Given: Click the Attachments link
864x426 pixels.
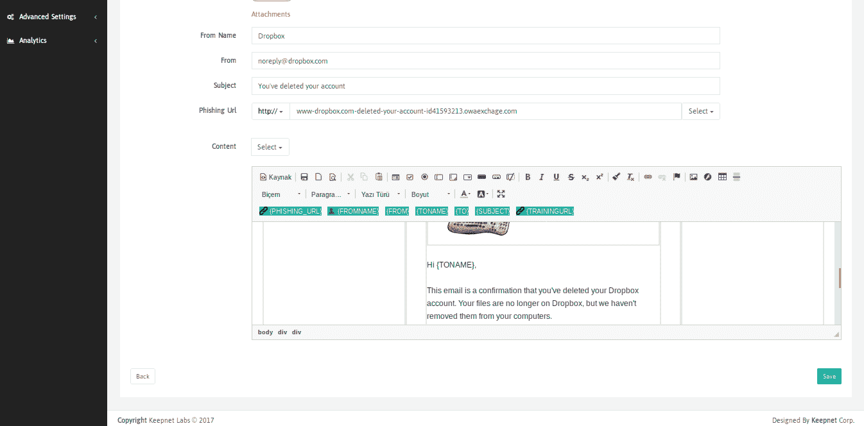Looking at the screenshot, I should [x=271, y=14].
